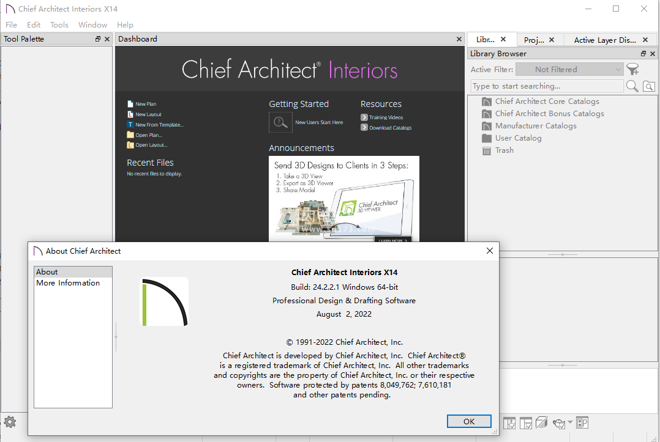Close the Active Layer Display tab
Viewport: 660px width, 442px height.
click(x=645, y=40)
